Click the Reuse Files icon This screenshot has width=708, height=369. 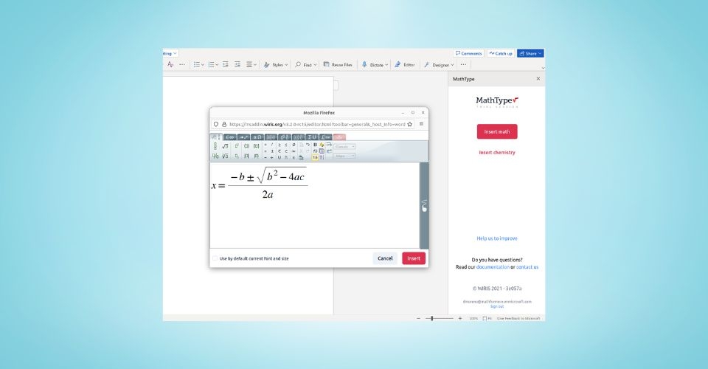tap(327, 65)
